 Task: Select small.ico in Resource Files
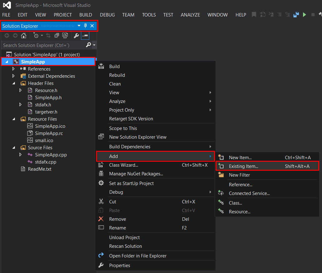click(44, 141)
